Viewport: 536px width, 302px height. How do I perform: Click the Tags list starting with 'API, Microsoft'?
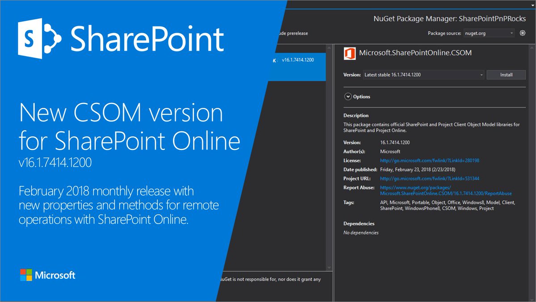click(448, 206)
